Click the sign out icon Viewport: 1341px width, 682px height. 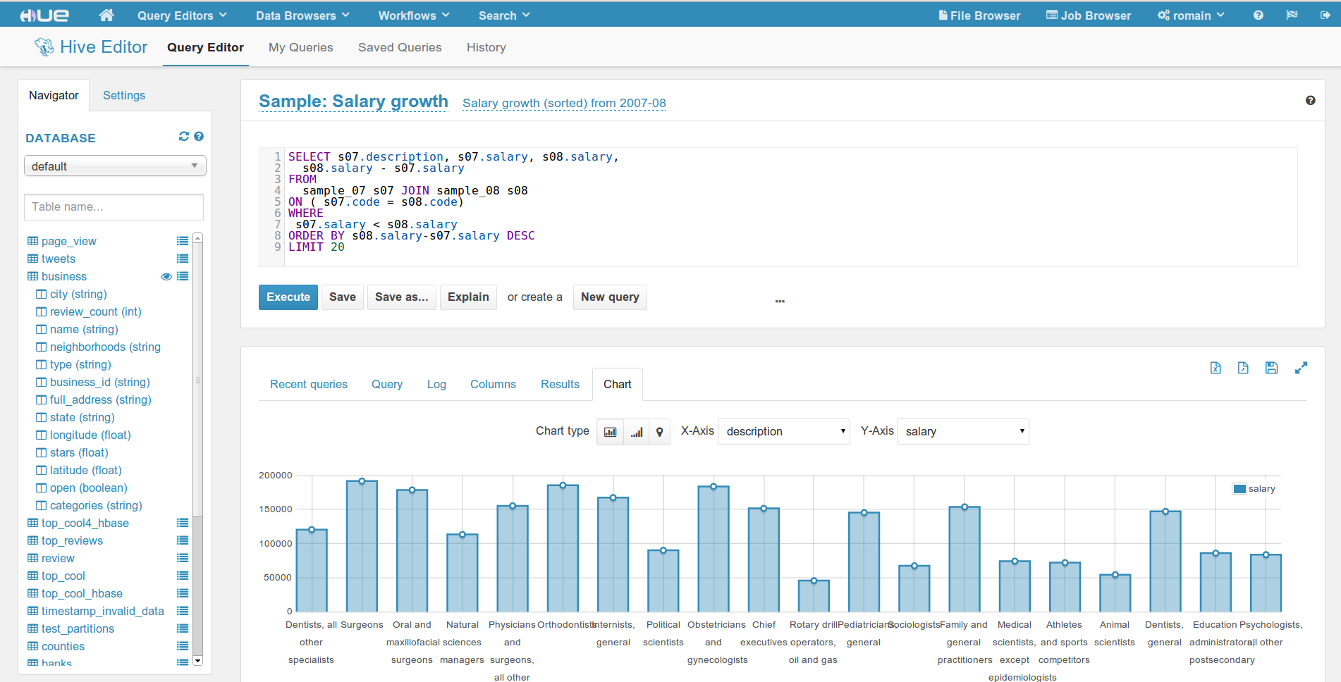coord(1325,15)
